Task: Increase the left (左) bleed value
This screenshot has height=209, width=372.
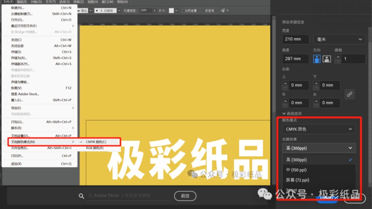Action: (285, 101)
